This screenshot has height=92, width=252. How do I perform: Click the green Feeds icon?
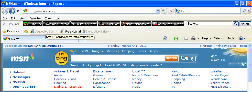(x=176, y=38)
